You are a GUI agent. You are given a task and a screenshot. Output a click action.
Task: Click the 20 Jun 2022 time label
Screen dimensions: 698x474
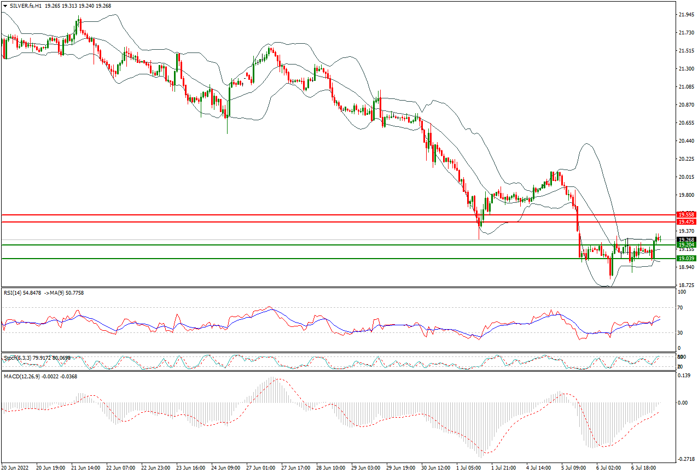click(x=15, y=469)
